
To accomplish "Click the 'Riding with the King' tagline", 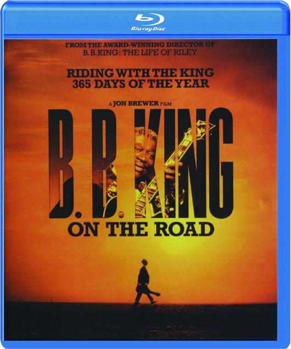I will 141,73.
